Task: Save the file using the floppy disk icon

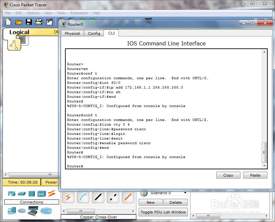Action: tap(29, 22)
